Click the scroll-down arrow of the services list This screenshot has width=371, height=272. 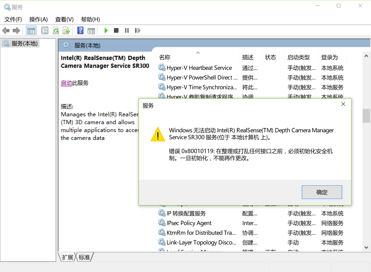pos(366,247)
